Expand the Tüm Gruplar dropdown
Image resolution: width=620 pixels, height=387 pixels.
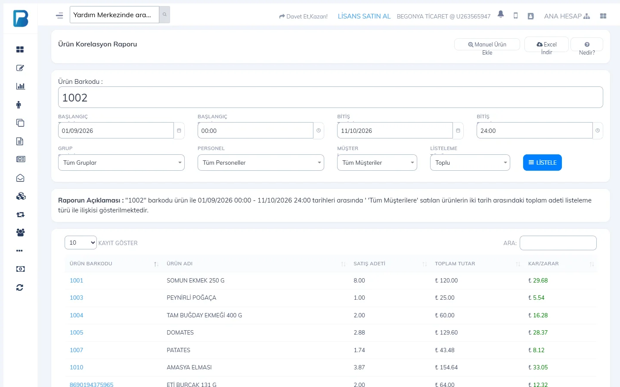pyautogui.click(x=121, y=163)
